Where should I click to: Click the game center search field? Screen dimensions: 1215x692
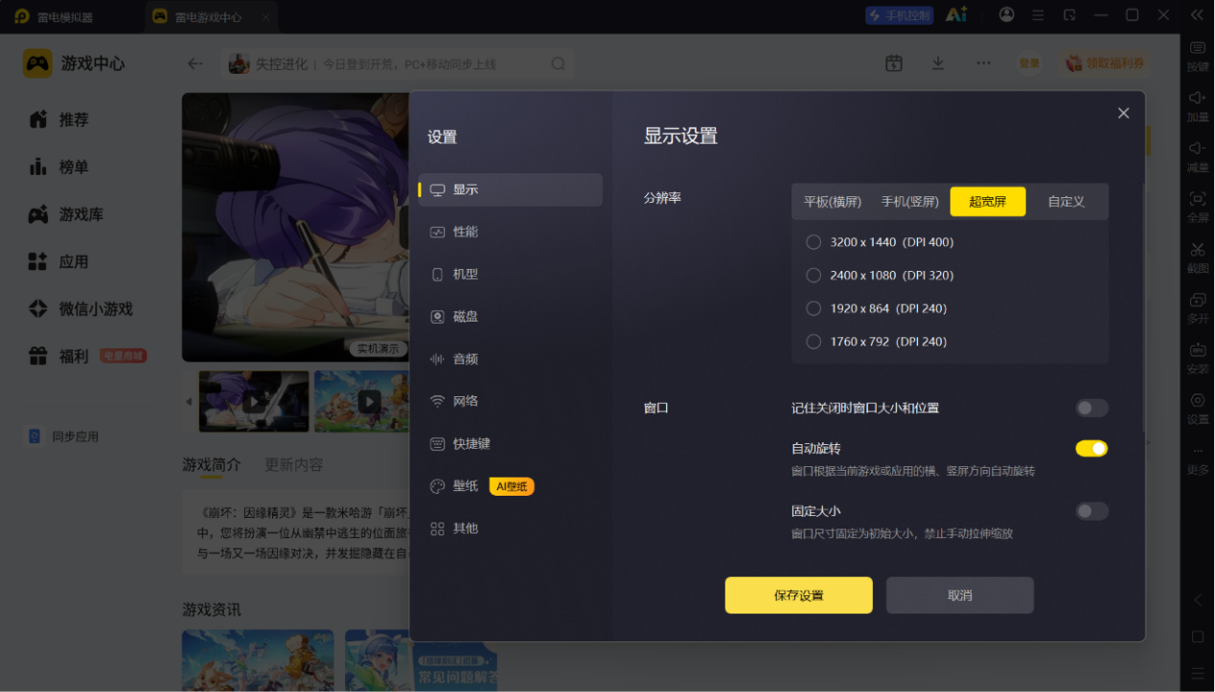(x=398, y=64)
